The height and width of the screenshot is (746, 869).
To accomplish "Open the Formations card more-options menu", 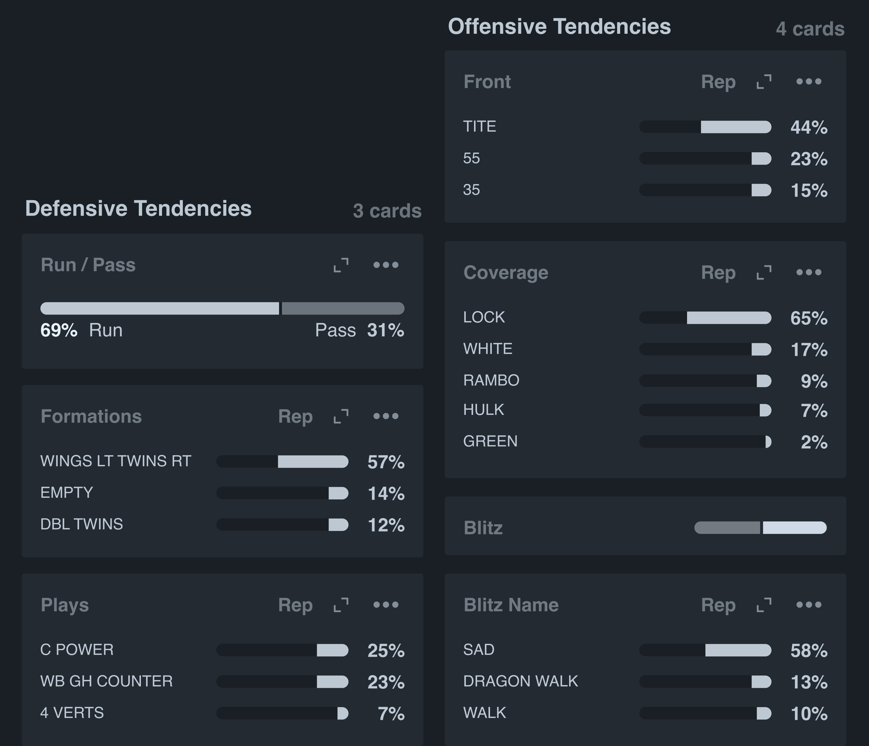I will coord(386,416).
